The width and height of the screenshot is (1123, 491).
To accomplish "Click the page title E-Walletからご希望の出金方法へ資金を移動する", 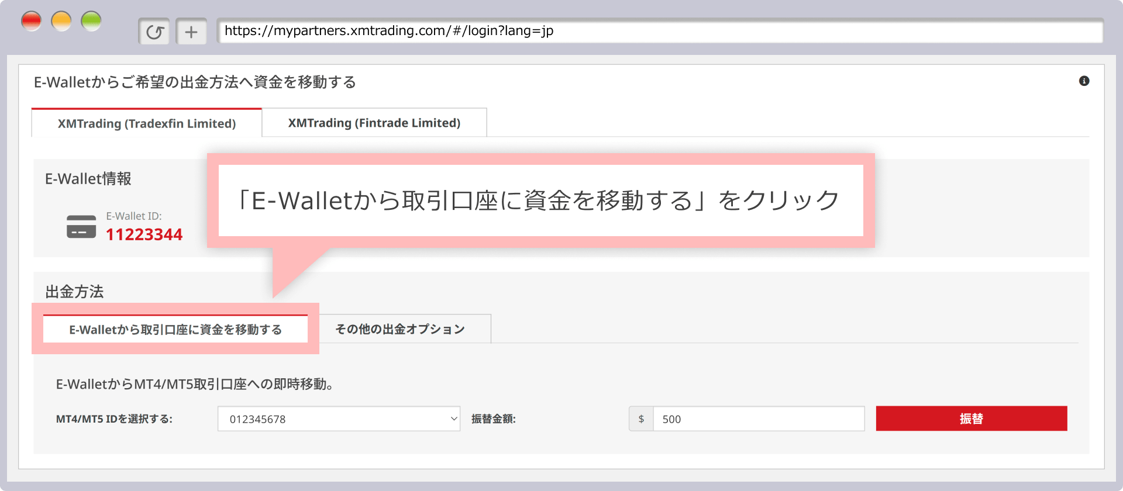I will coord(195,82).
